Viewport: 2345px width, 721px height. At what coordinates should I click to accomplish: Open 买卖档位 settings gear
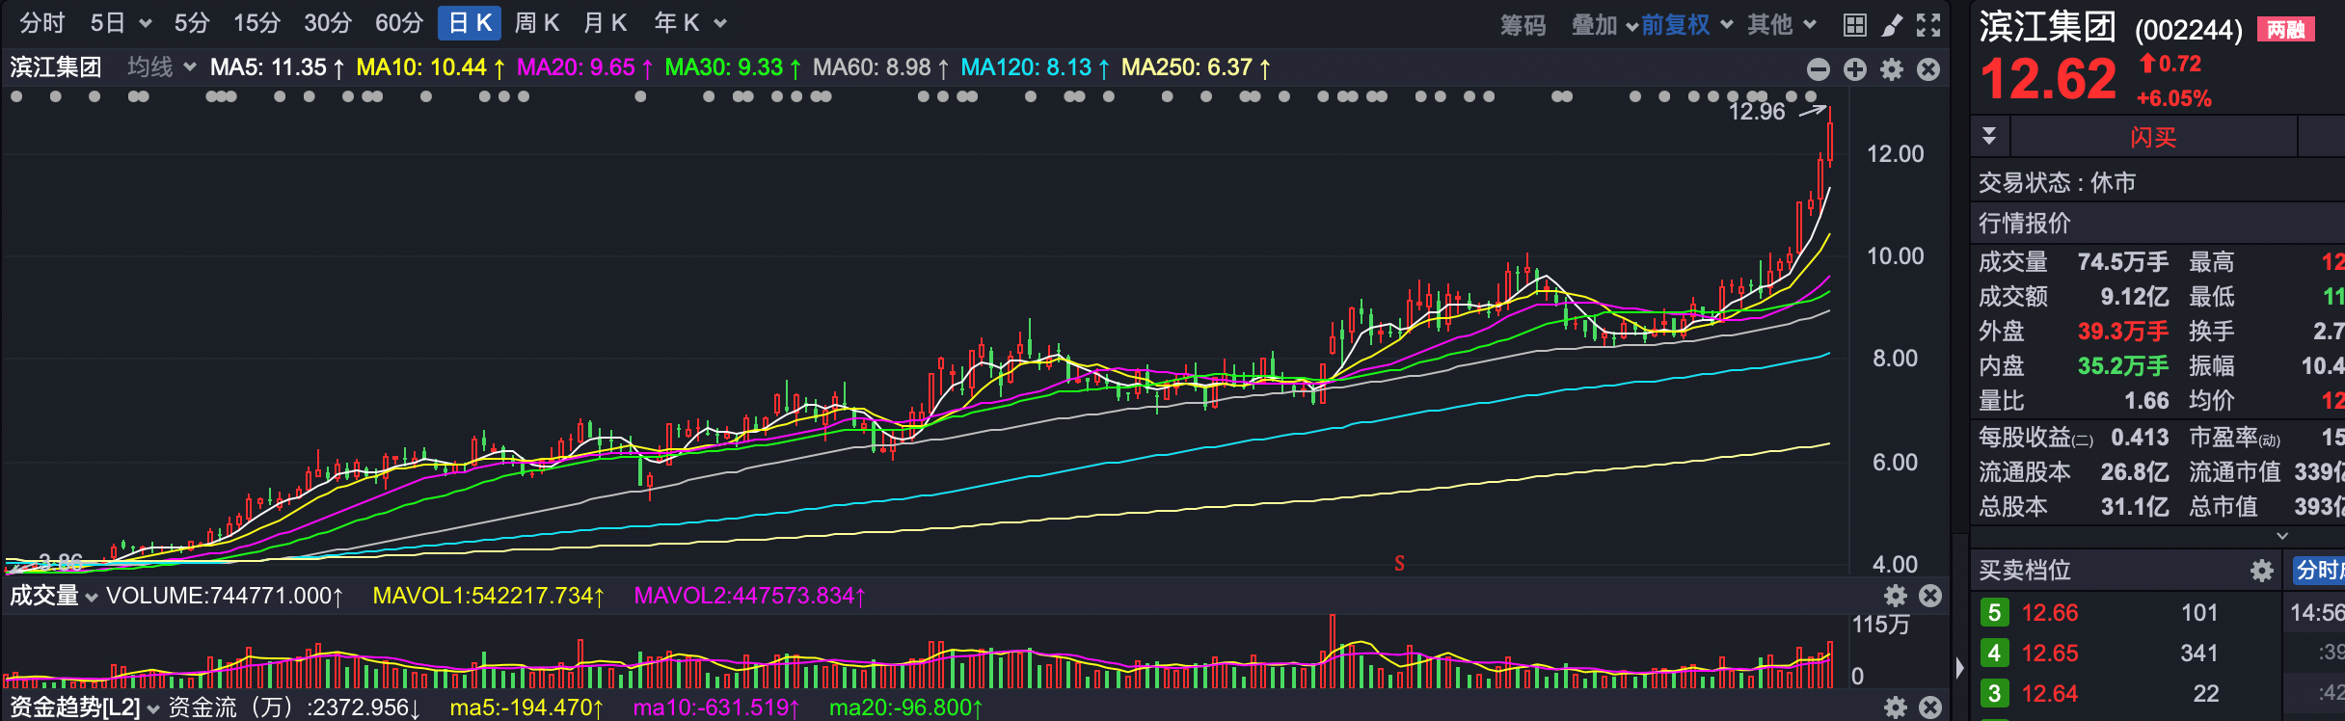click(x=2261, y=572)
